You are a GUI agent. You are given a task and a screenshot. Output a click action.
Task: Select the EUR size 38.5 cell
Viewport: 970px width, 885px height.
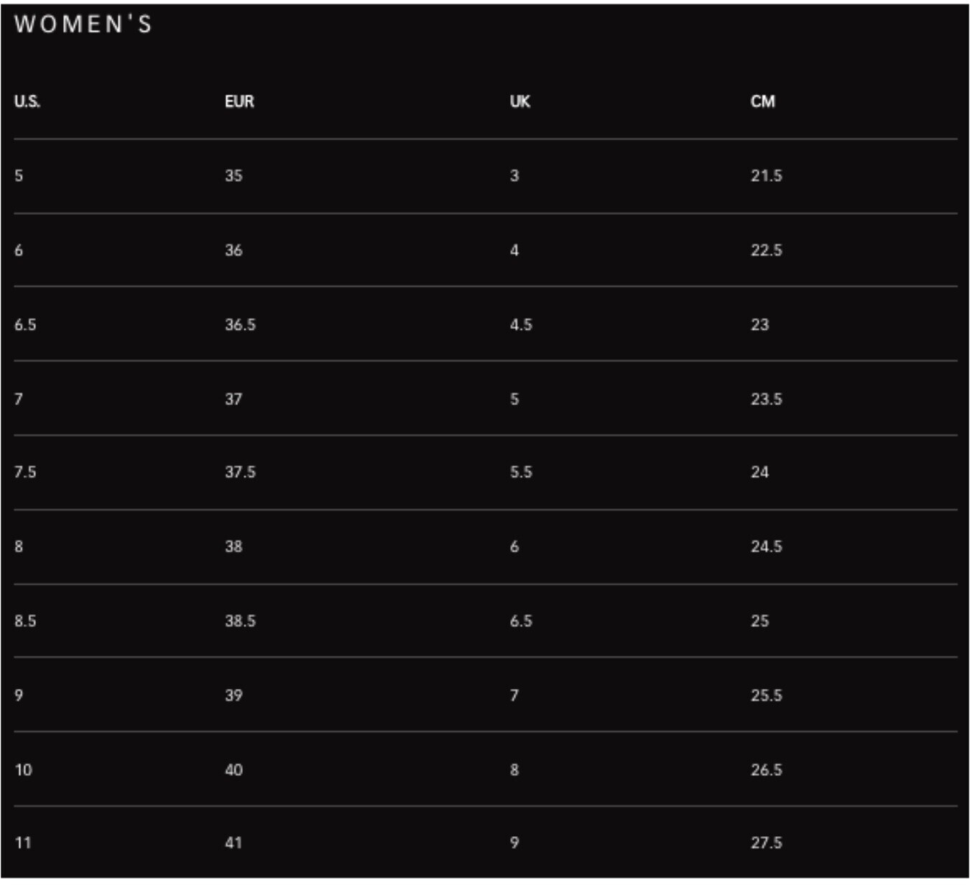coord(240,621)
